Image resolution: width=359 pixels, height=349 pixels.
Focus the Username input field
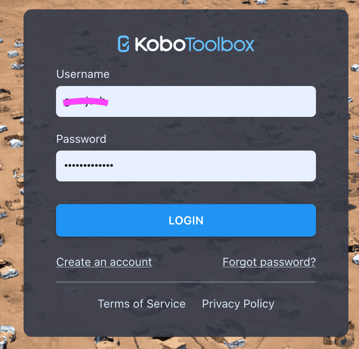tap(186, 101)
